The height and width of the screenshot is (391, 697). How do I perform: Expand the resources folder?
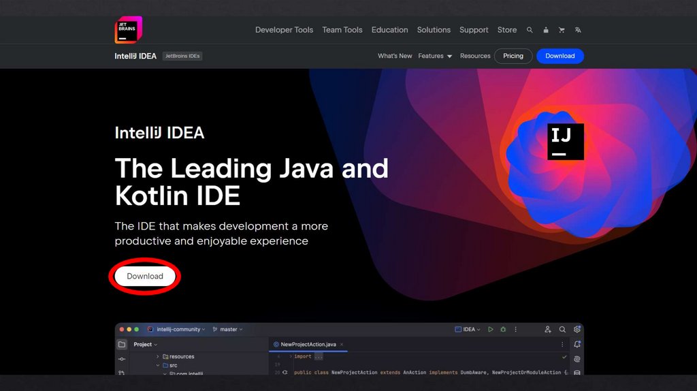[157, 357]
